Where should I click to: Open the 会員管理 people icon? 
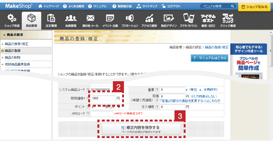[71, 18]
